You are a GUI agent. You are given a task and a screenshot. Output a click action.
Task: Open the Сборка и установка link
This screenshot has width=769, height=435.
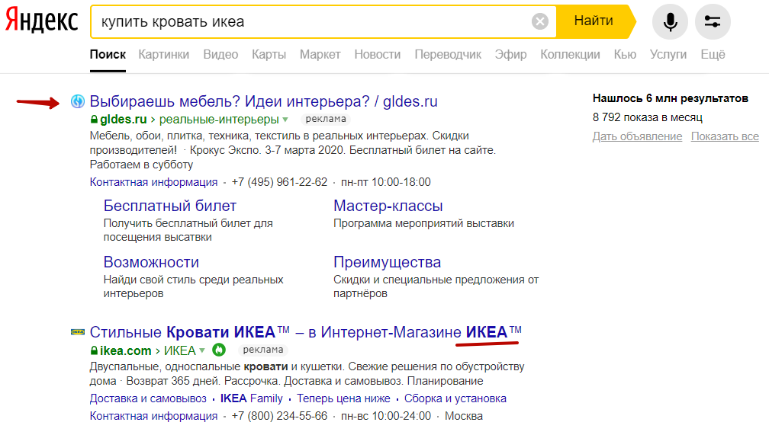(455, 398)
